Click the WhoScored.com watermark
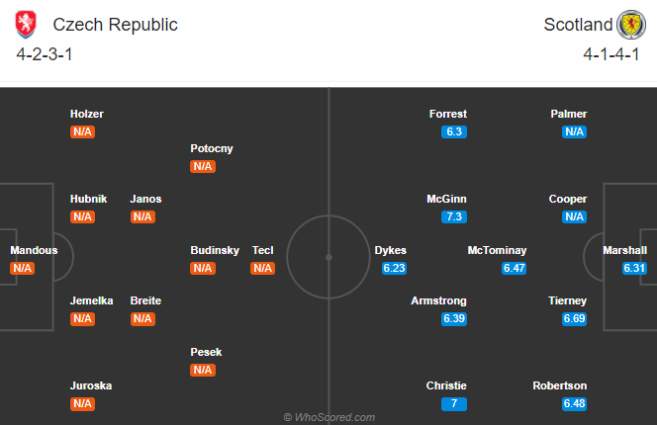 point(328,417)
